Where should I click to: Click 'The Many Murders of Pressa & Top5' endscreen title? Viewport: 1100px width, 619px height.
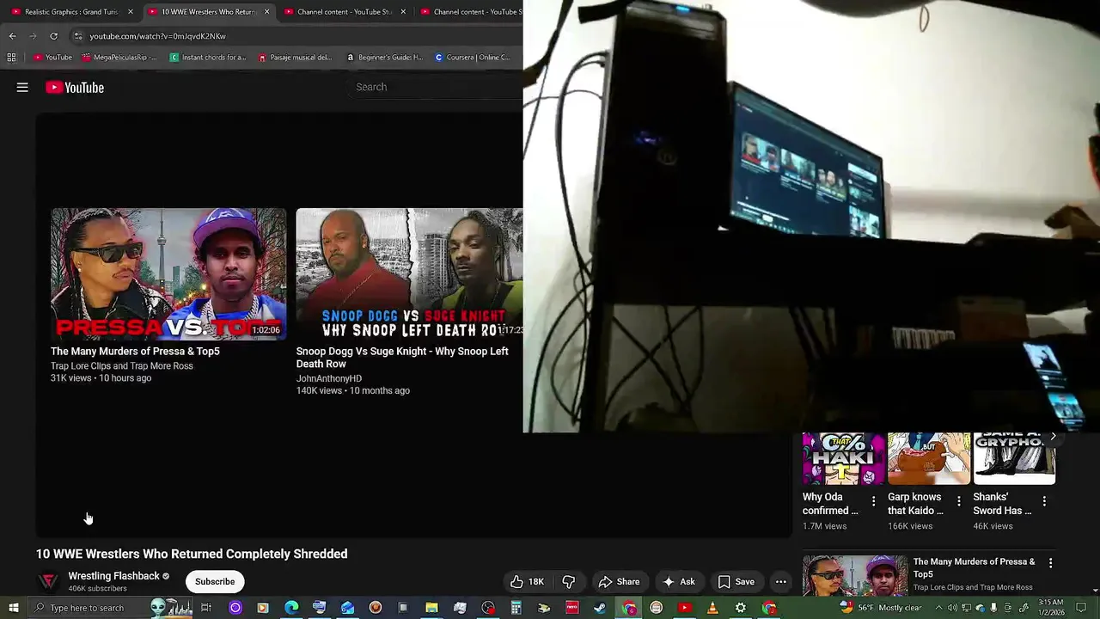[x=135, y=352]
